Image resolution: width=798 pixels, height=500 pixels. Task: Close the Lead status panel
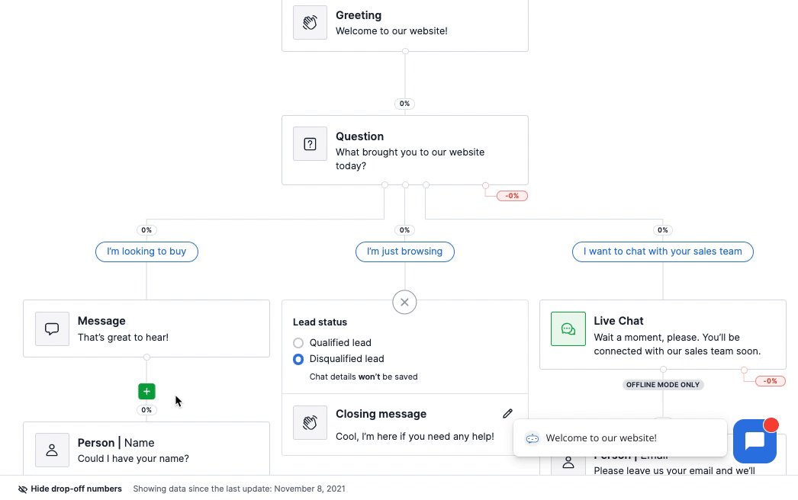(x=404, y=302)
